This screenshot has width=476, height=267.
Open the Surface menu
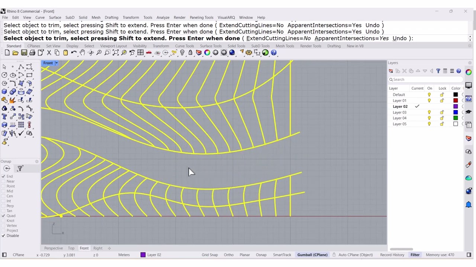[55, 17]
